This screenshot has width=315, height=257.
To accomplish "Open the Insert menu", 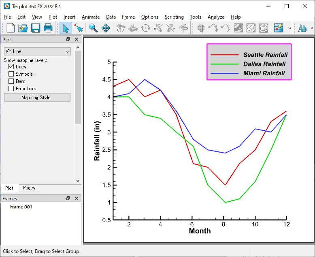I will pos(69,17).
